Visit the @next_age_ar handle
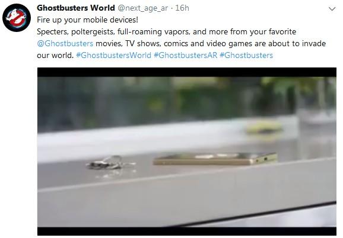The width and height of the screenshot is (343, 238). coord(143,8)
